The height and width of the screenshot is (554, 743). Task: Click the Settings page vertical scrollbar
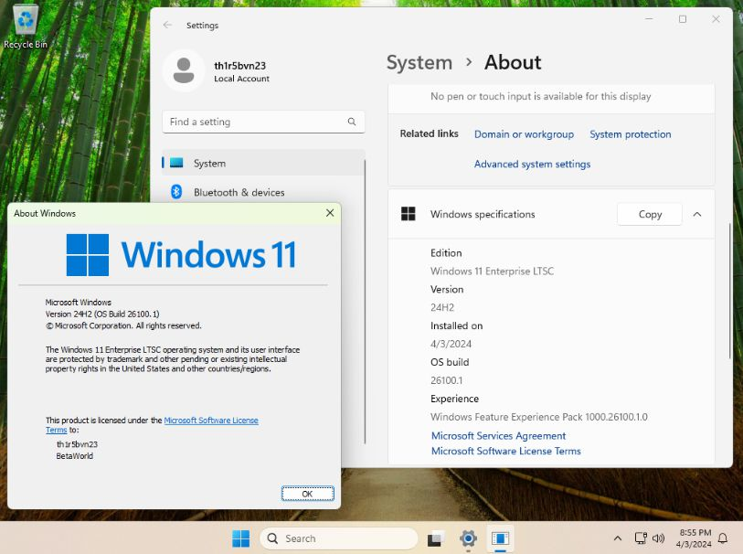pyautogui.click(x=729, y=290)
